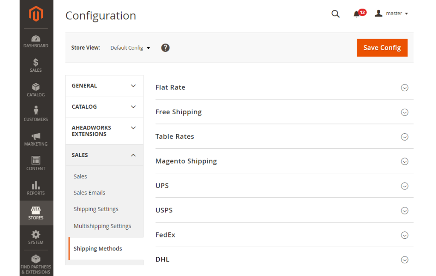Click the Save Config button

coord(382,48)
